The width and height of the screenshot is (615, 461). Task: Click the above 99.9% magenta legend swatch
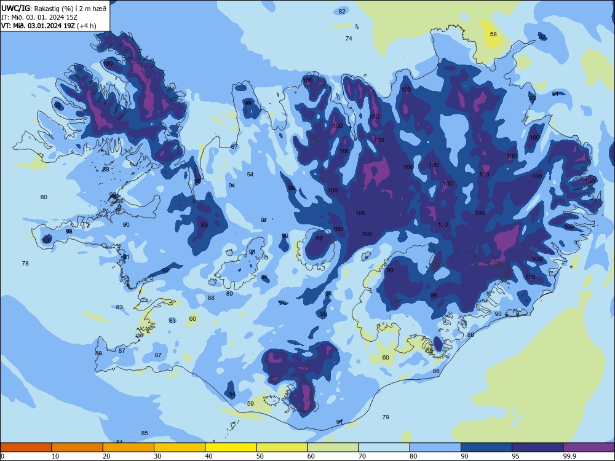tap(589, 447)
